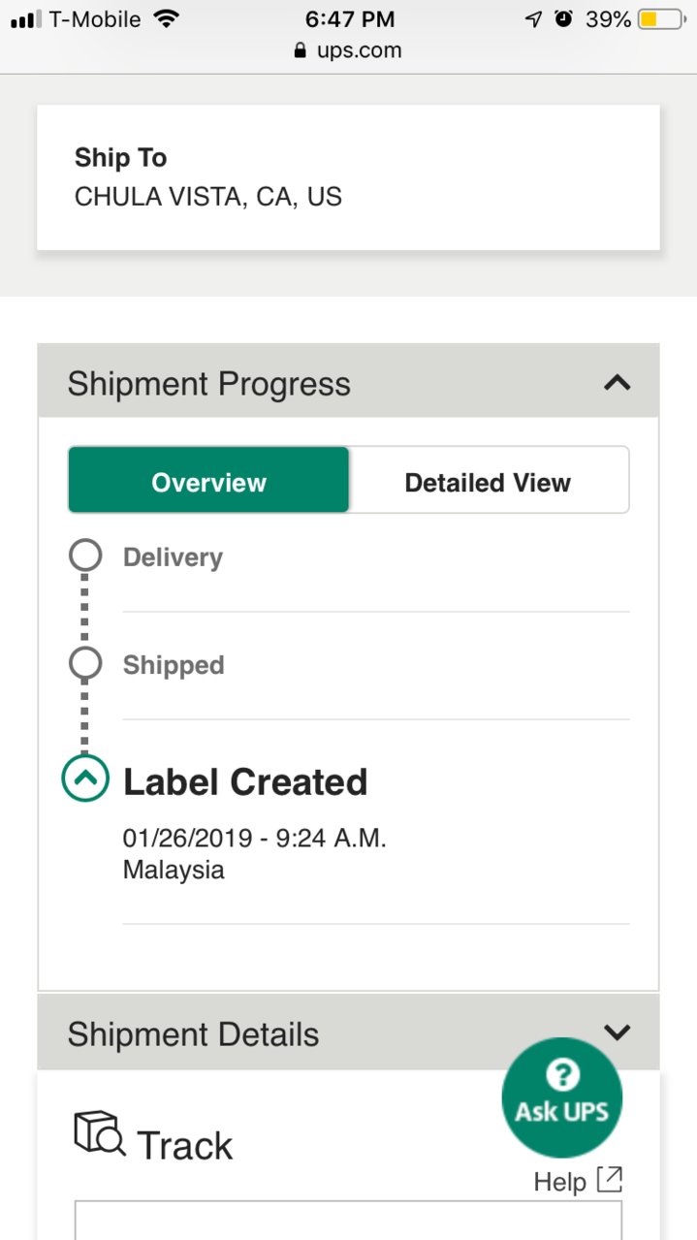The image size is (697, 1240).
Task: Tap the Wi-Fi icon in status bar
Action: [x=167, y=19]
